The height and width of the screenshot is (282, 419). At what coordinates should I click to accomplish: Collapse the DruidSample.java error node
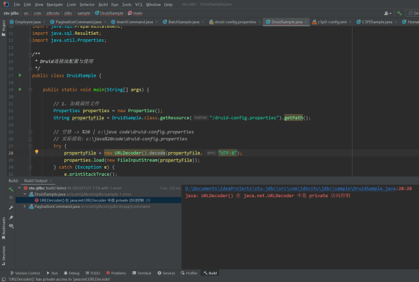click(x=25, y=194)
